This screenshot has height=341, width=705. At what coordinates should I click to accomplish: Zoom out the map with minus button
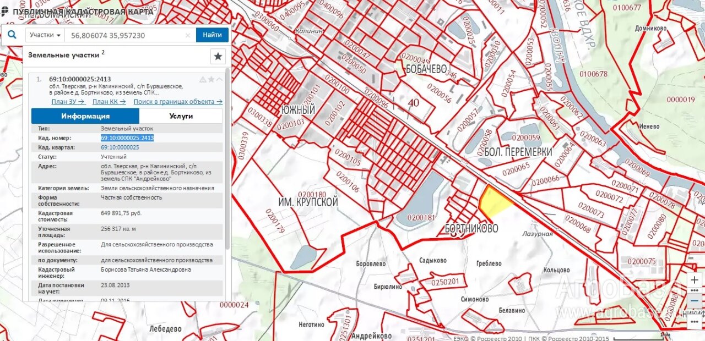(695, 301)
